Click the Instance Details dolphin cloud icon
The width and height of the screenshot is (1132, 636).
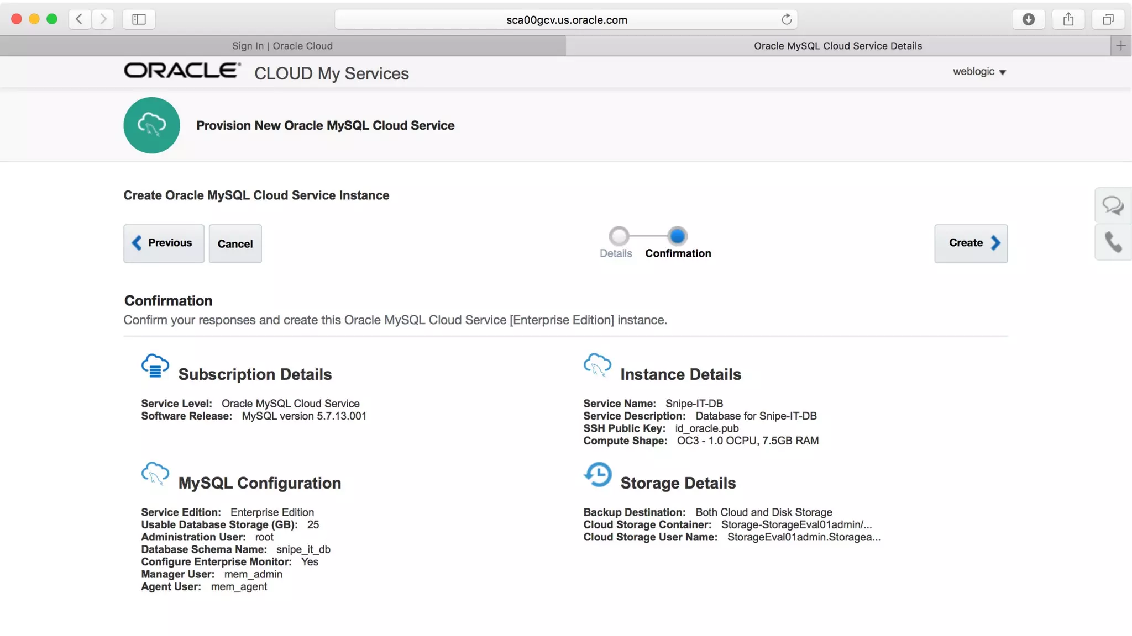[x=597, y=365]
